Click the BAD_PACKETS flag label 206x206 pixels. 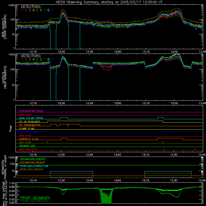pyautogui.click(x=28, y=149)
